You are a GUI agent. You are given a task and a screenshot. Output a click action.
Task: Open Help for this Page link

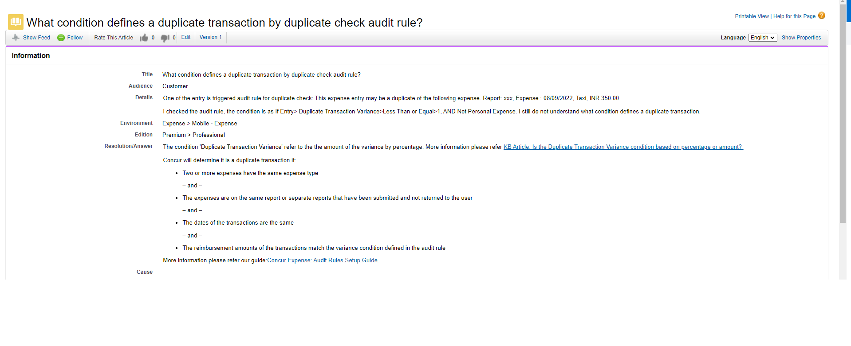794,16
